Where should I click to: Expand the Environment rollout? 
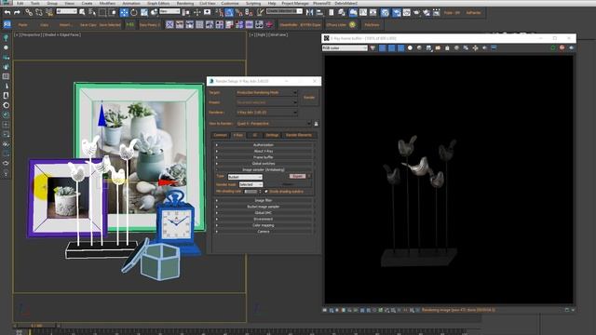pos(263,219)
